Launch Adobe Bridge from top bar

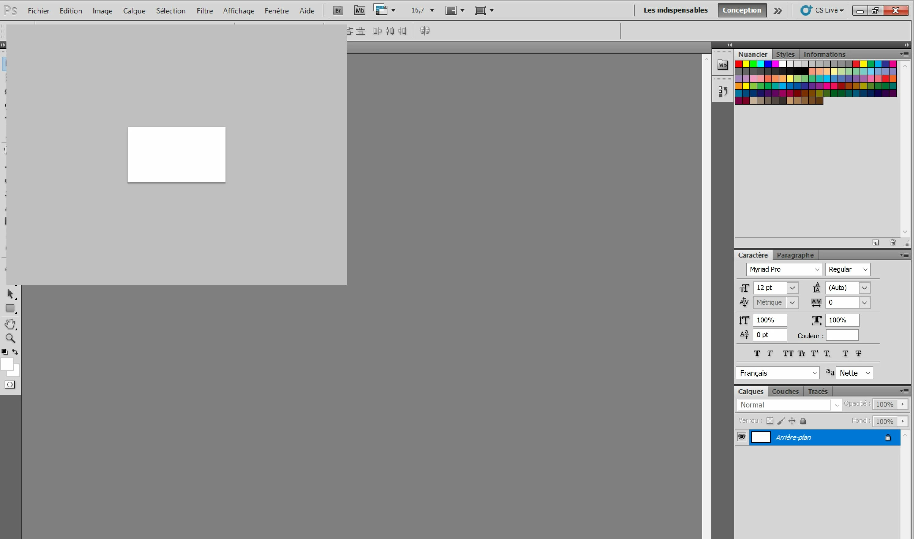tap(338, 10)
